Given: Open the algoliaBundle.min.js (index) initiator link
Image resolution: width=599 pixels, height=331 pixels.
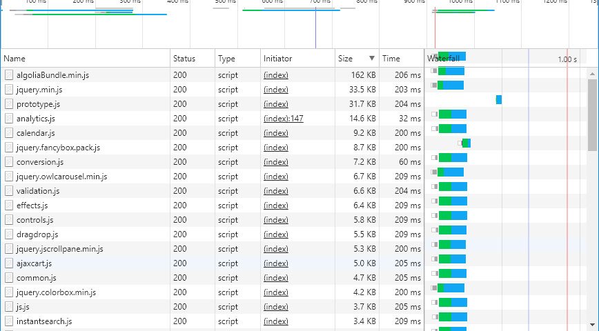Looking at the screenshot, I should [276, 75].
